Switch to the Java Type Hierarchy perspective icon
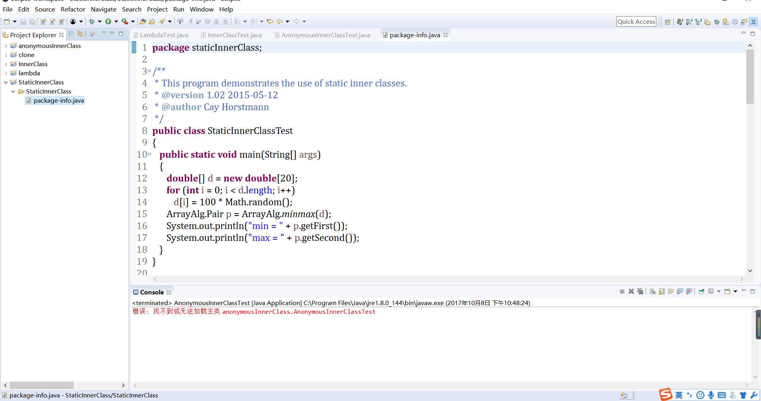Screen dimensions: 761x401 [x=698, y=22]
